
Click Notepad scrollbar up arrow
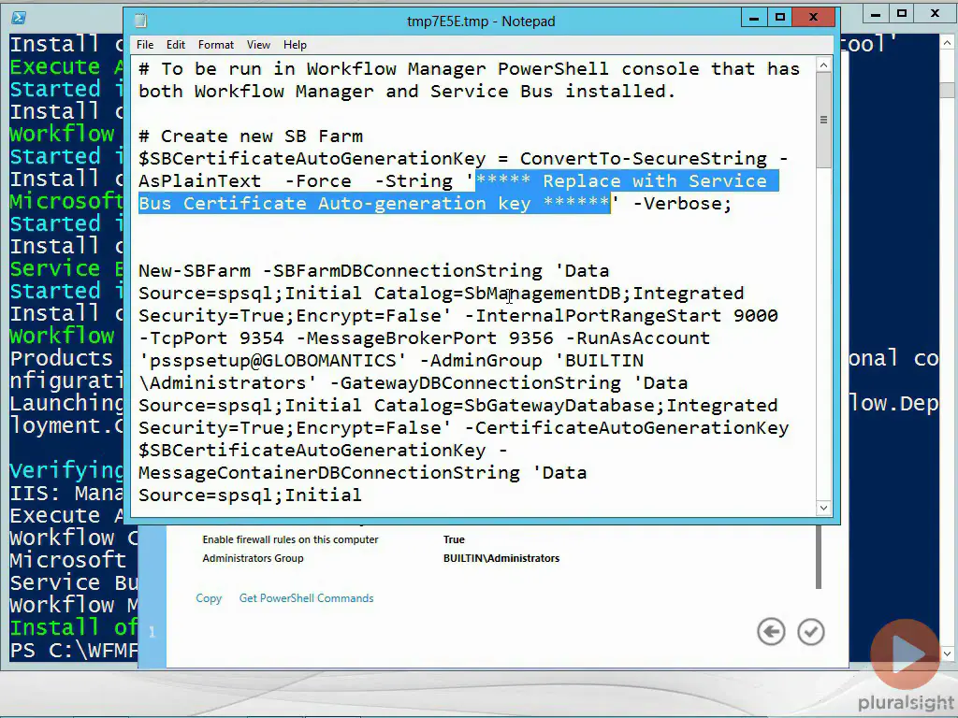click(x=823, y=65)
